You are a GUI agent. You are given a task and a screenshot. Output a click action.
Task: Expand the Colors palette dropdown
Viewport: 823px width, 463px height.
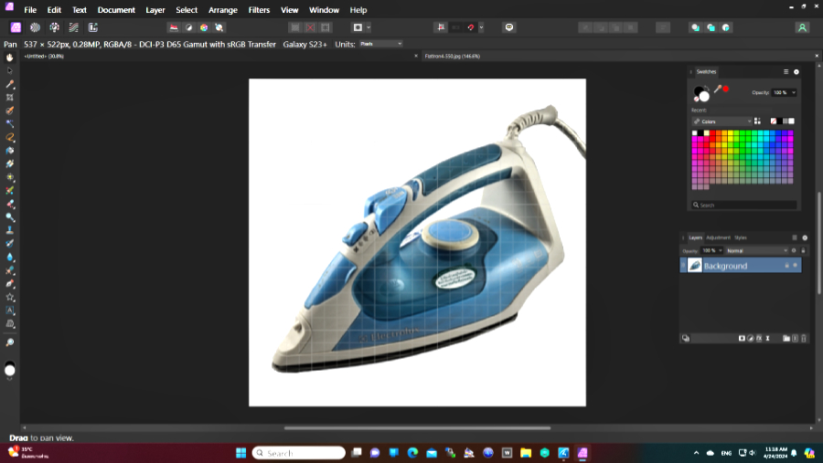pos(722,121)
